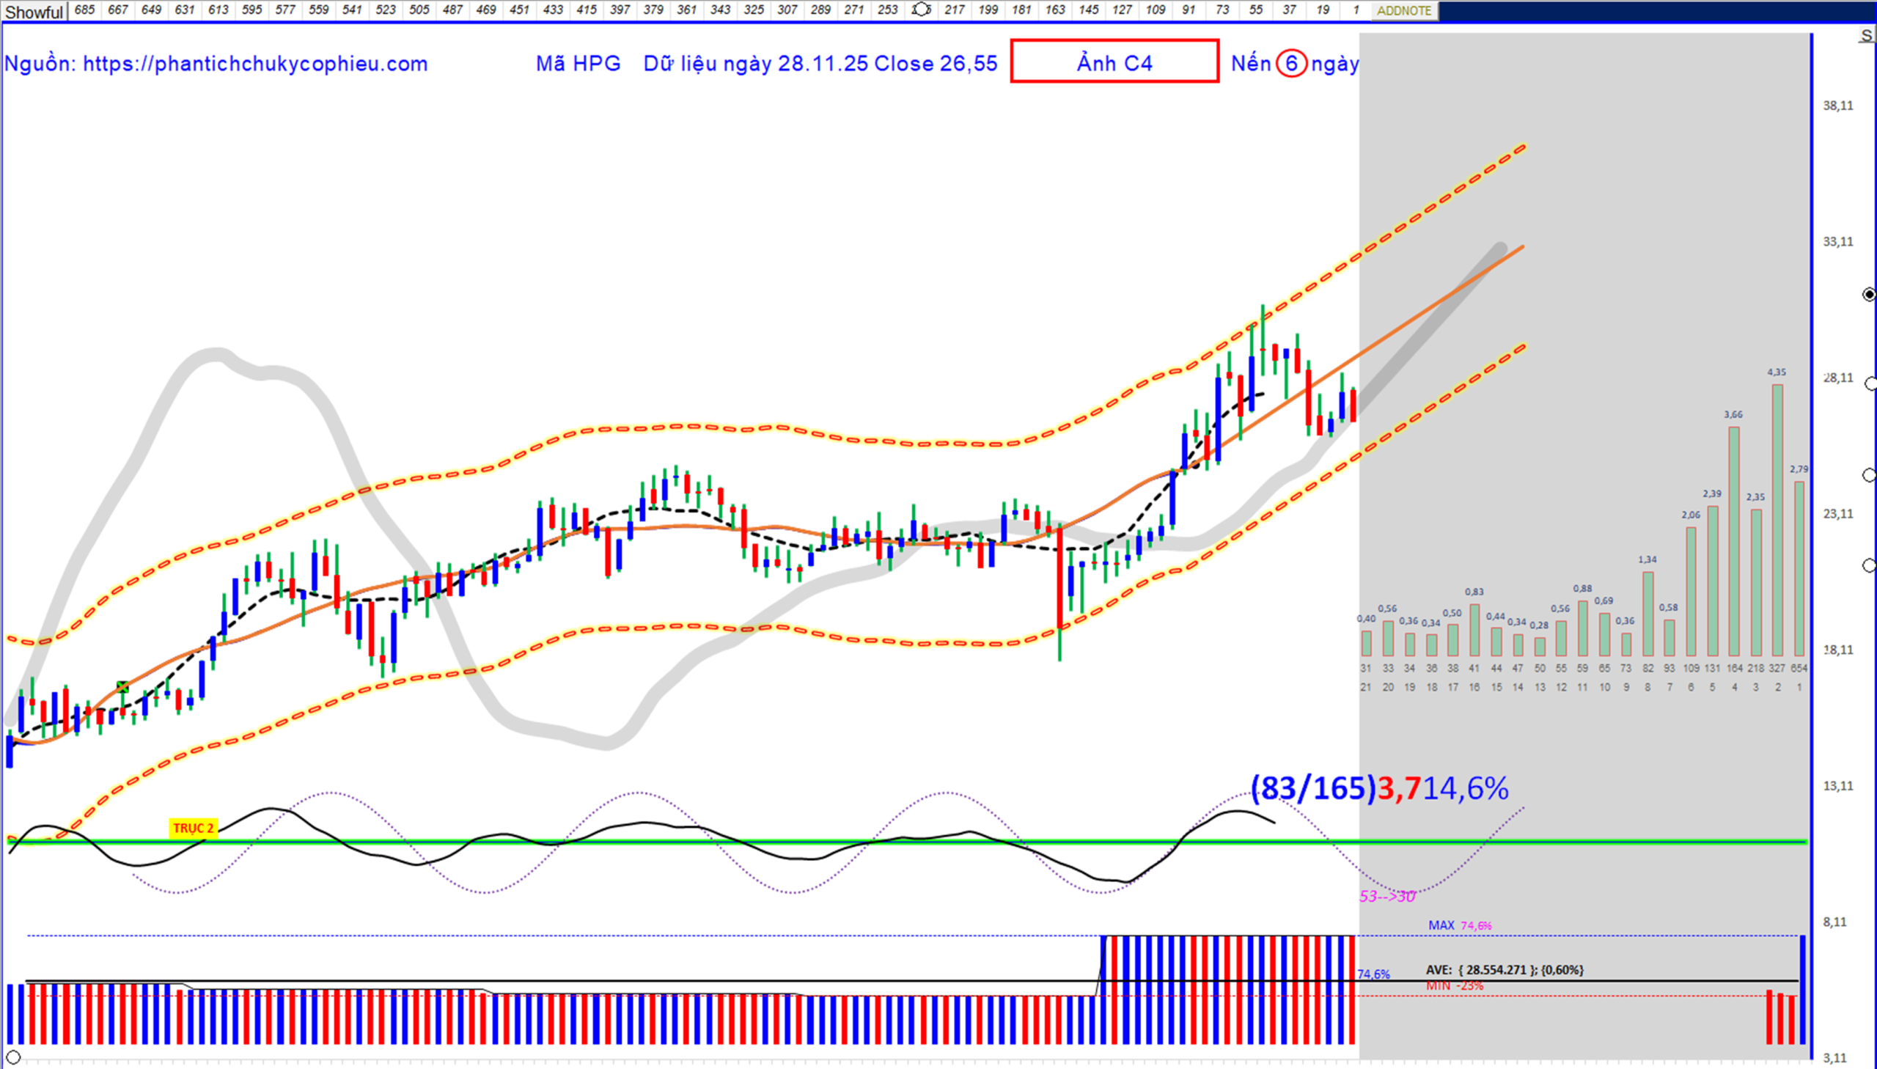Select 1 in the top number strip
This screenshot has height=1069, width=1877.
[x=1355, y=10]
